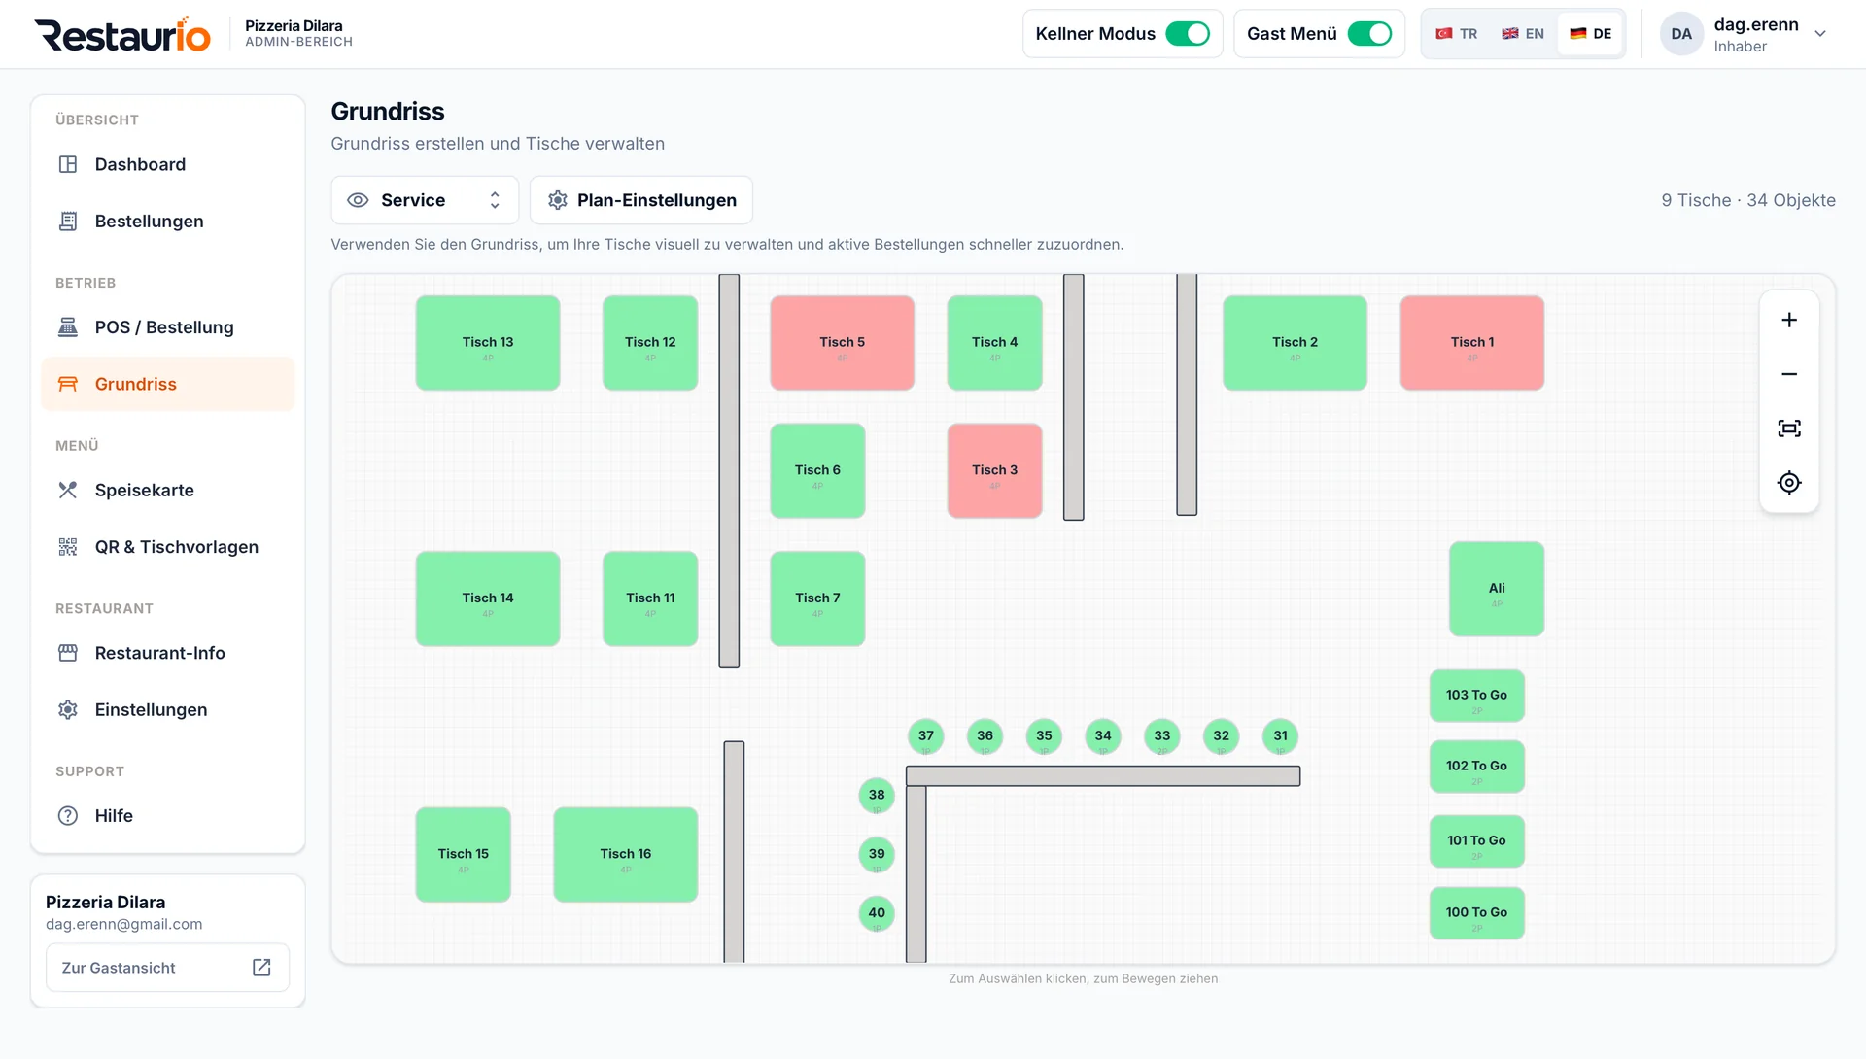Open Zur Gastansicht link
Image resolution: width=1866 pixels, height=1059 pixels.
pyautogui.click(x=167, y=968)
